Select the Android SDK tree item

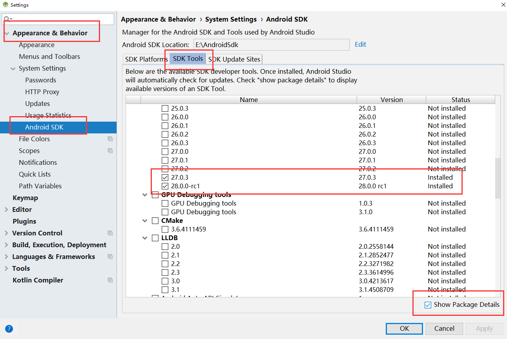point(58,127)
